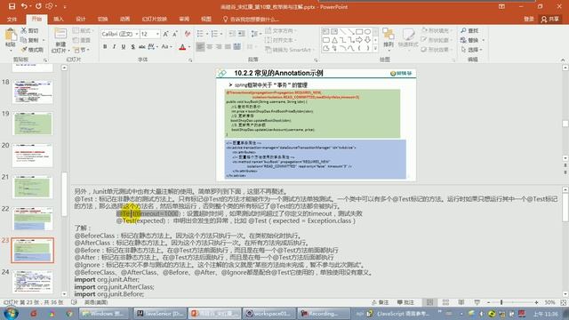569x320 pixels.
Task: Expand the numbered list options arrow
Action: coord(221,34)
